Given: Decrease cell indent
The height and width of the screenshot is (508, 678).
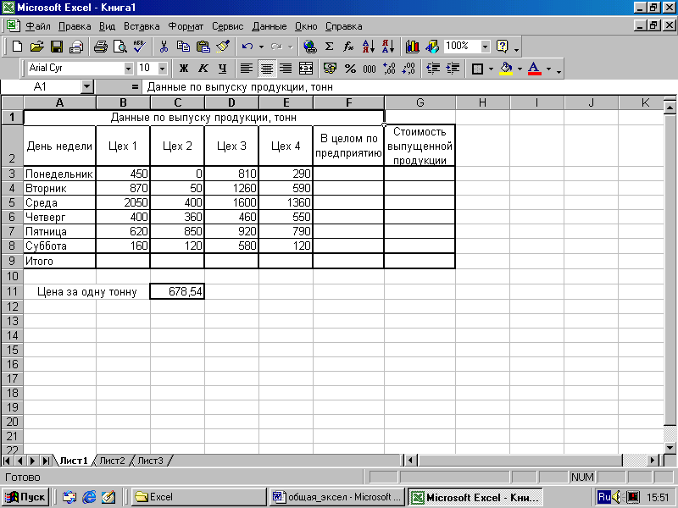Looking at the screenshot, I should pyautogui.click(x=433, y=69).
